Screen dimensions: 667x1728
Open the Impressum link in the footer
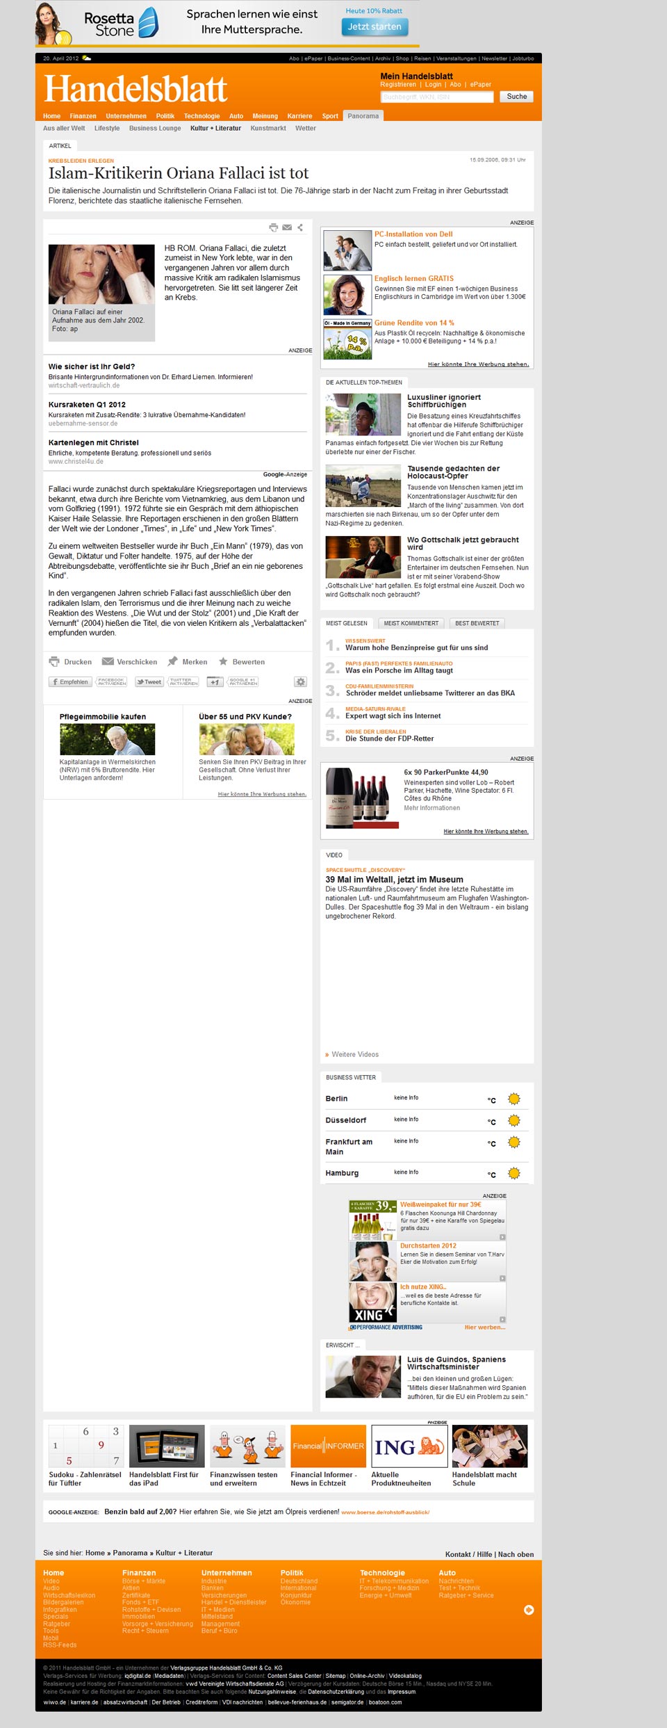pos(402,1692)
